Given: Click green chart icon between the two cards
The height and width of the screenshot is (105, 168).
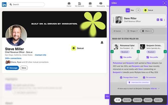Looking at the screenshot, I should (x=138, y=52).
